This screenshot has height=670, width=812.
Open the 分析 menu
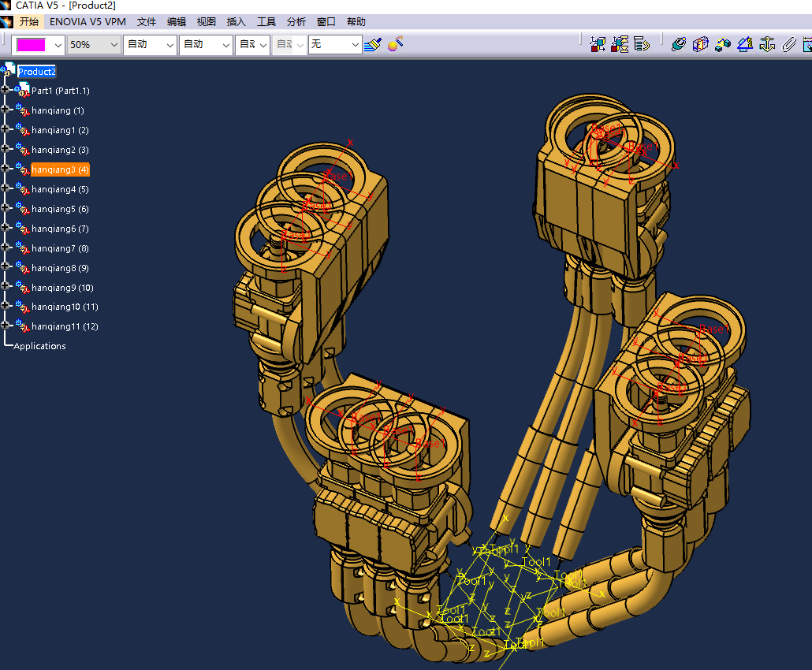(x=296, y=22)
